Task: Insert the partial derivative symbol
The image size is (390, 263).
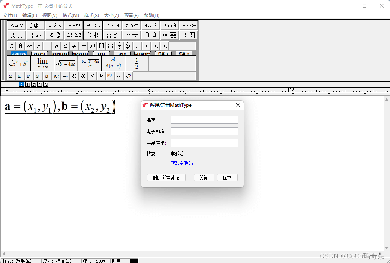Action: click(57, 46)
